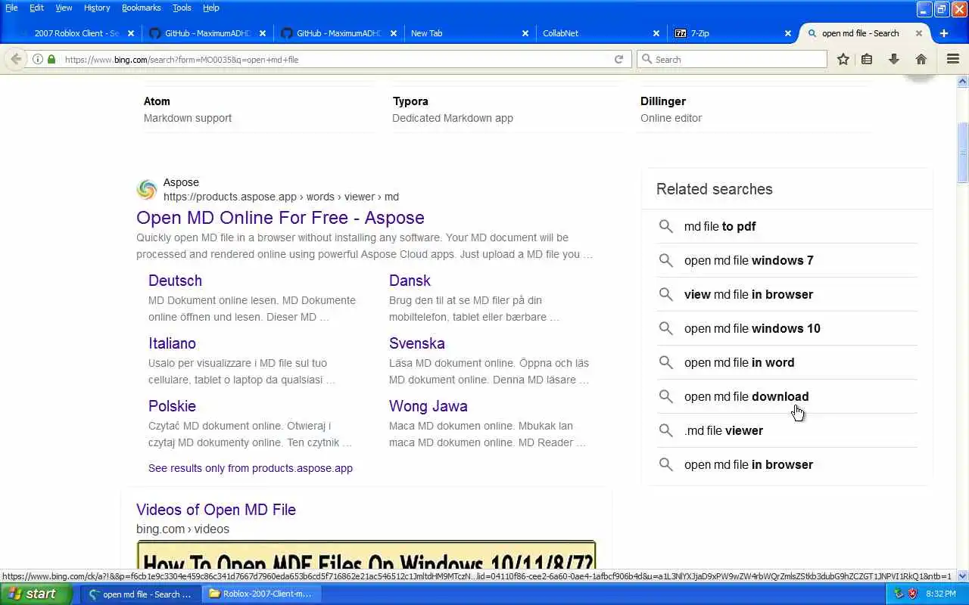Close the New Tab tab
Viewport: 969px width, 605px height.
[x=525, y=33]
